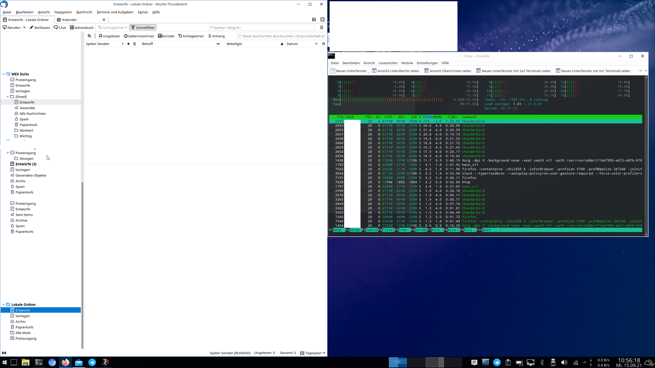Toggle the Gekennzeichnet starred filter
Image resolution: width=655 pixels, height=368 pixels.
coord(139,36)
